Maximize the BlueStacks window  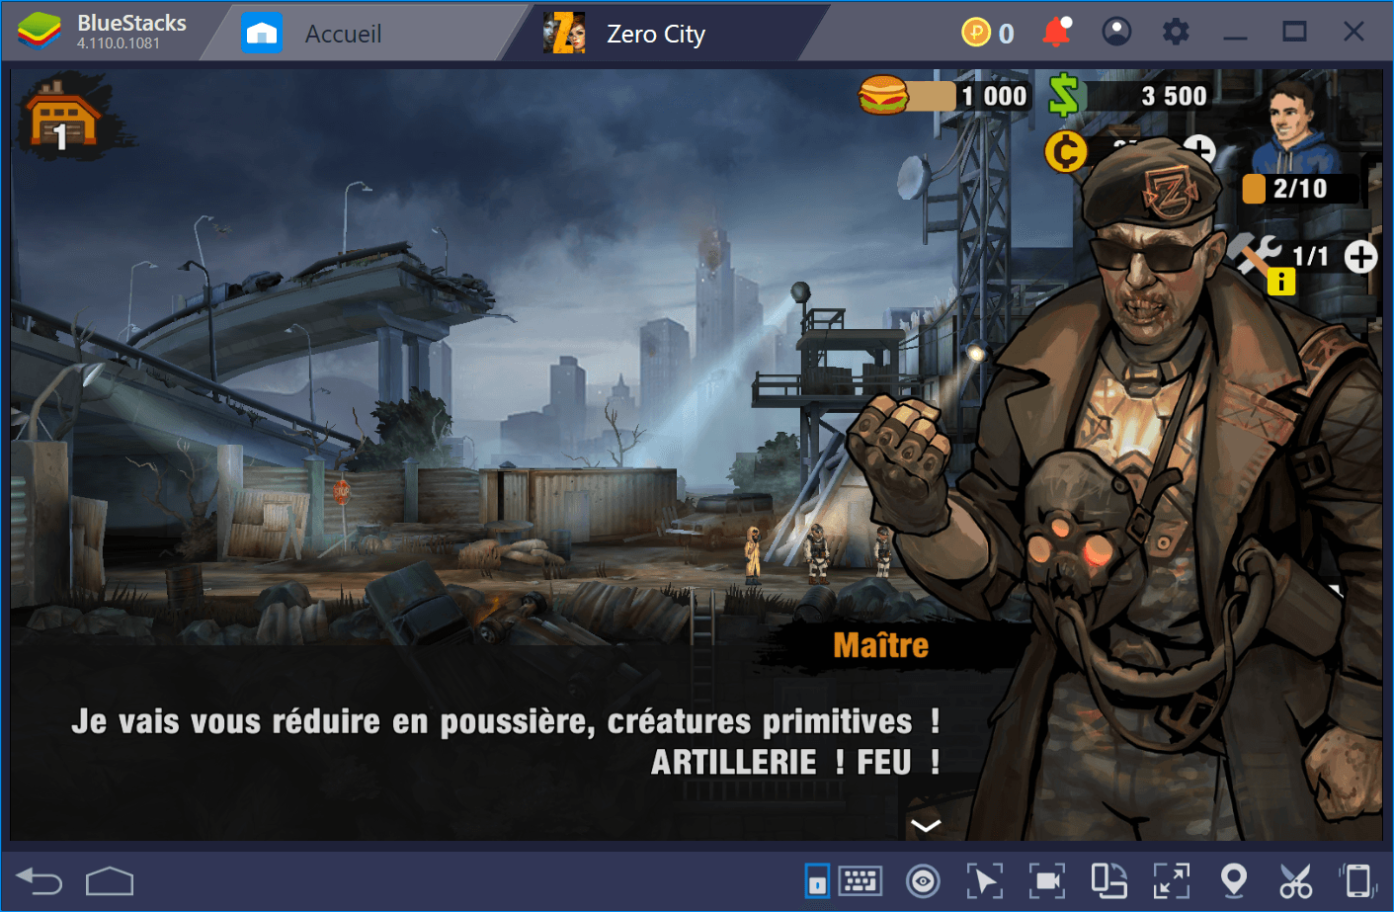(1294, 33)
